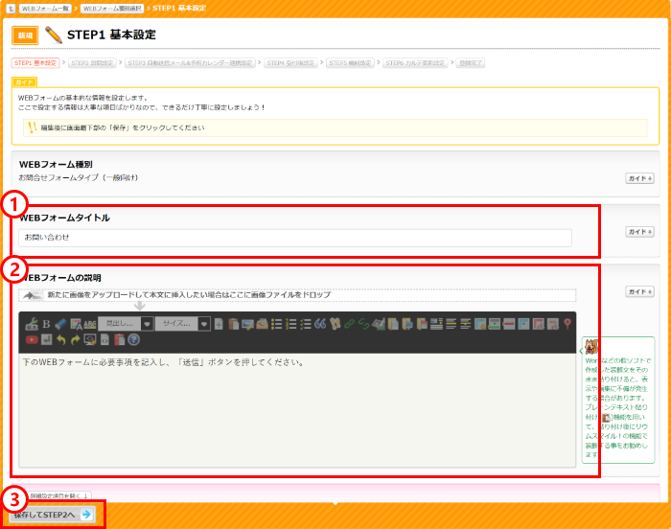Click the delete row red icon
The image size is (671, 529).
coord(509,324)
